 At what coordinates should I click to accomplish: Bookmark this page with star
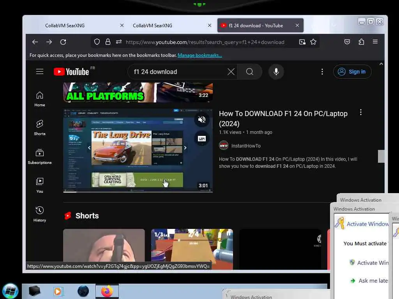point(313,42)
